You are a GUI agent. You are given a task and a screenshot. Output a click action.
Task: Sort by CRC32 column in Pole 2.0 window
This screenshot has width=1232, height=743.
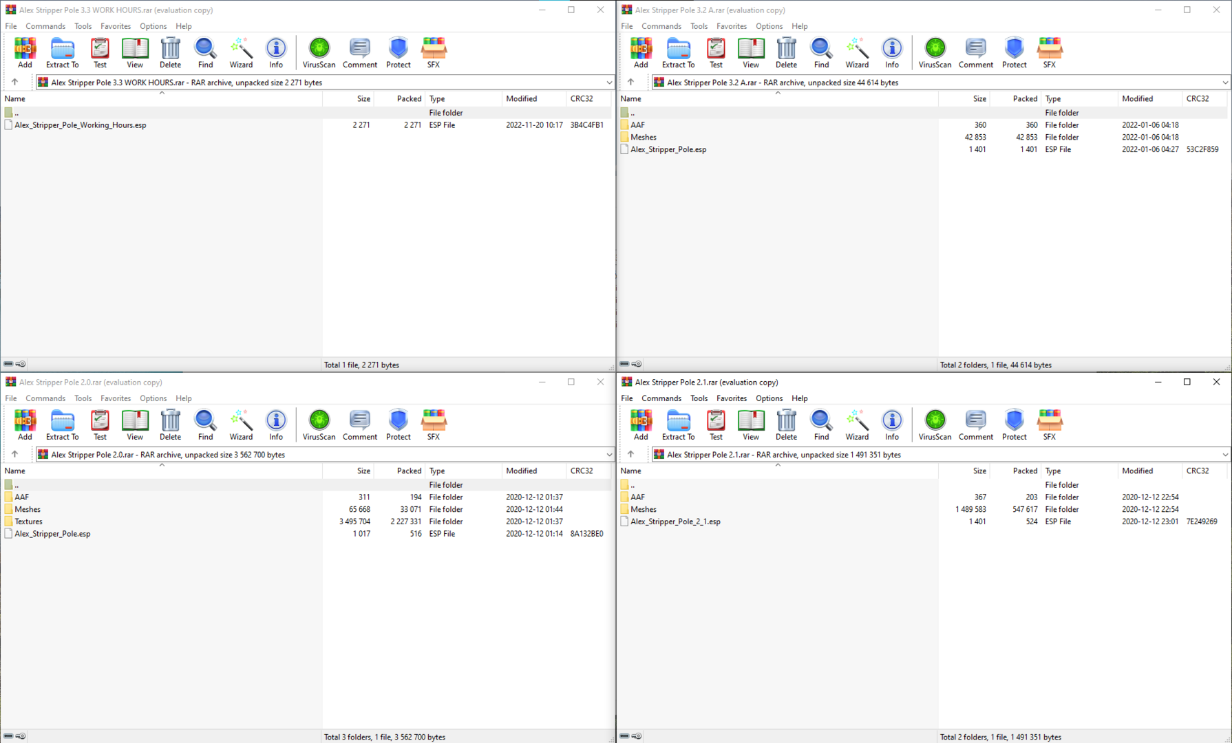pos(588,471)
